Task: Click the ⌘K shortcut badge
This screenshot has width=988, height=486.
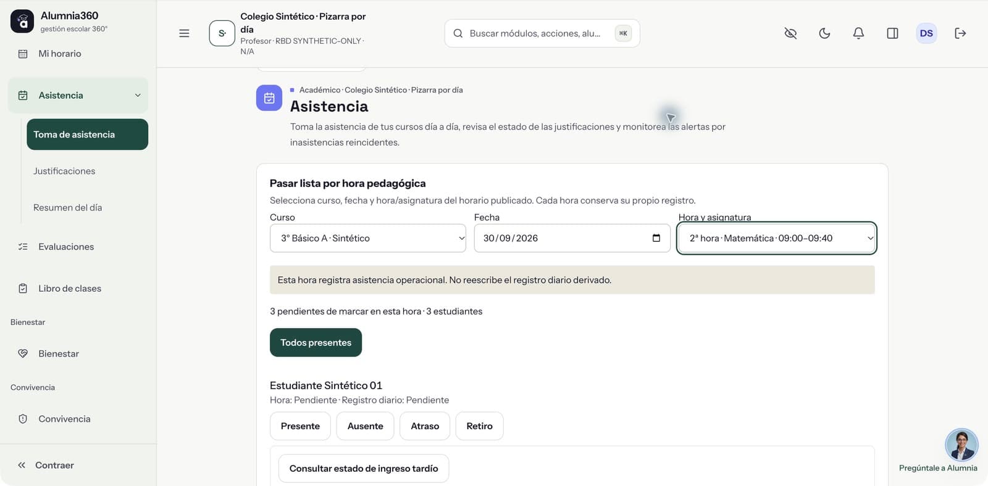Action: tap(623, 33)
